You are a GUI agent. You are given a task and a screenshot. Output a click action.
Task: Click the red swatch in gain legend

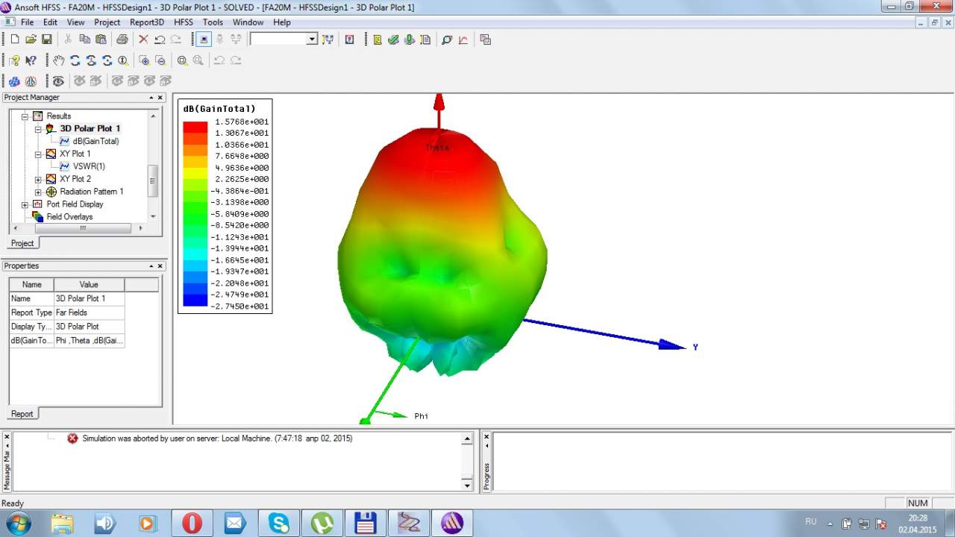(x=195, y=127)
